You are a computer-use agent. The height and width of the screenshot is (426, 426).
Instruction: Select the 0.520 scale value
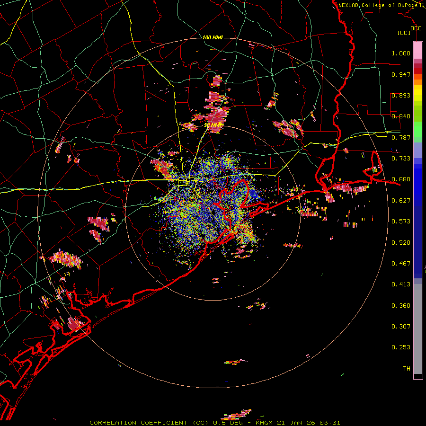click(401, 243)
